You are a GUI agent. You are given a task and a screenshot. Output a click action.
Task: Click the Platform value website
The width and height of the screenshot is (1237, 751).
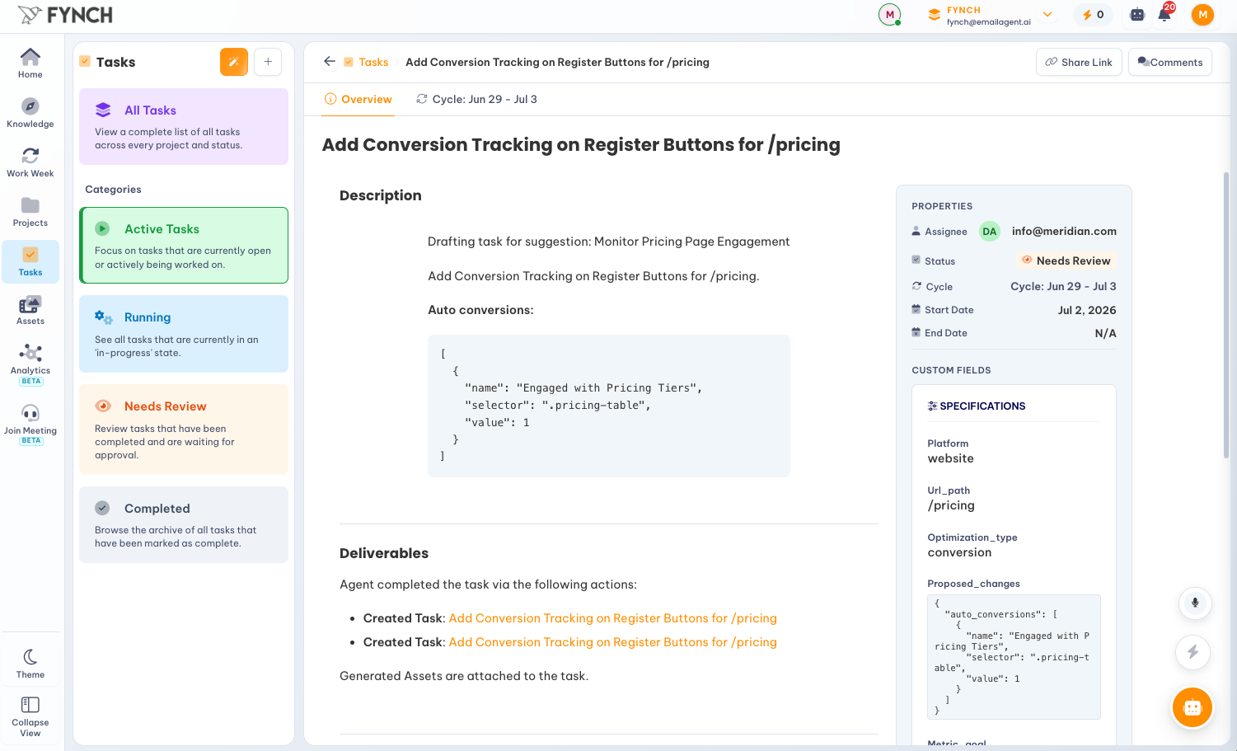pos(950,459)
